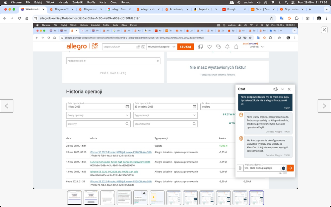This screenshot has height=207, width=331.
Task: Expand the tab search dropdown chevron
Action: (327, 9)
